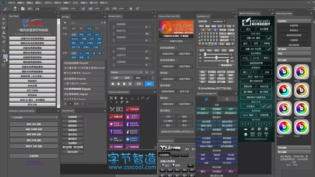The width and height of the screenshot is (315, 177).
Task: Expand the 黑白滤镜 section in Retouching Panel
Action: pyautogui.click(x=294, y=152)
